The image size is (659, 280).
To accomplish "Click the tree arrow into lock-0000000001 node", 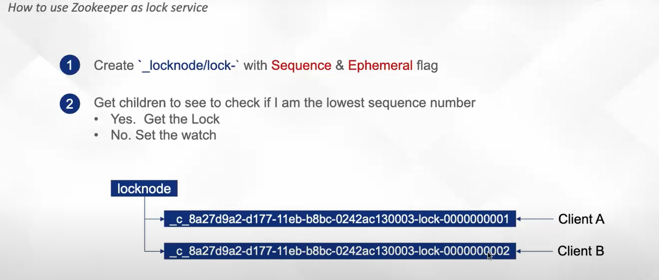I will point(162,219).
